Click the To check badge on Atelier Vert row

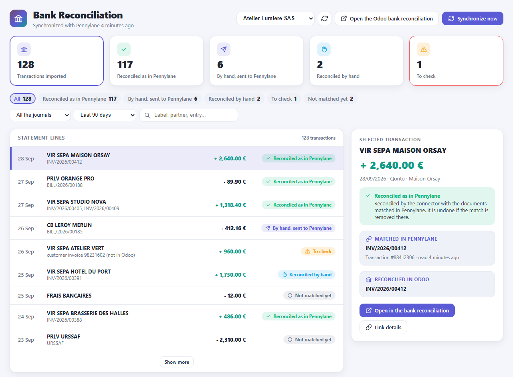tap(318, 251)
